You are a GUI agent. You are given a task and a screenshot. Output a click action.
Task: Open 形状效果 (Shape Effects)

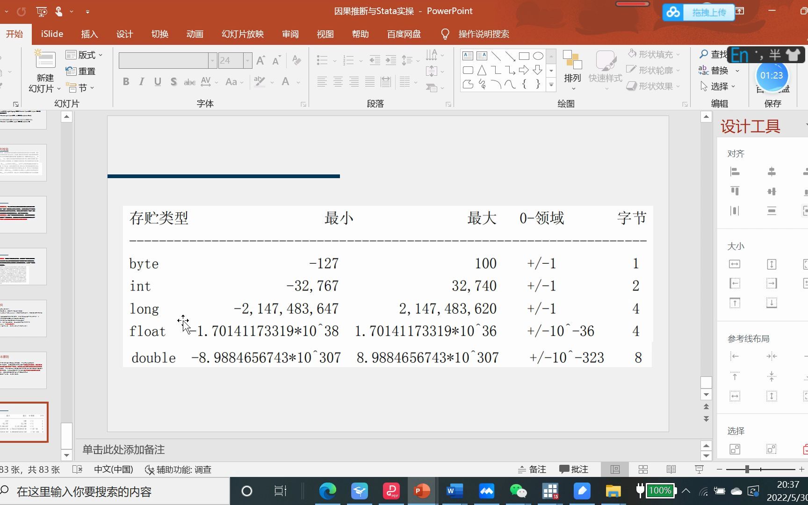tap(654, 86)
